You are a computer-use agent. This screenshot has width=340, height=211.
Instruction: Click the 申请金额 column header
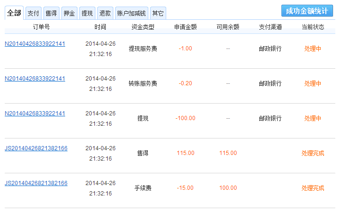pyautogui.click(x=186, y=27)
